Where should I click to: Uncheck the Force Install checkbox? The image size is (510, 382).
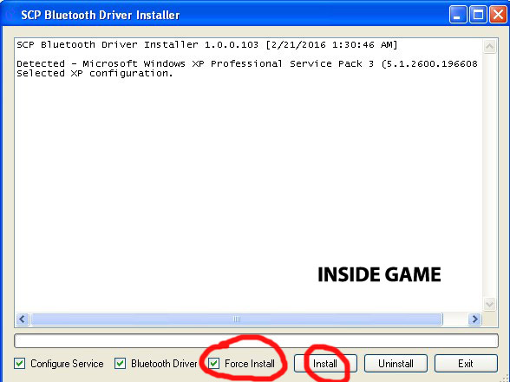tap(214, 363)
